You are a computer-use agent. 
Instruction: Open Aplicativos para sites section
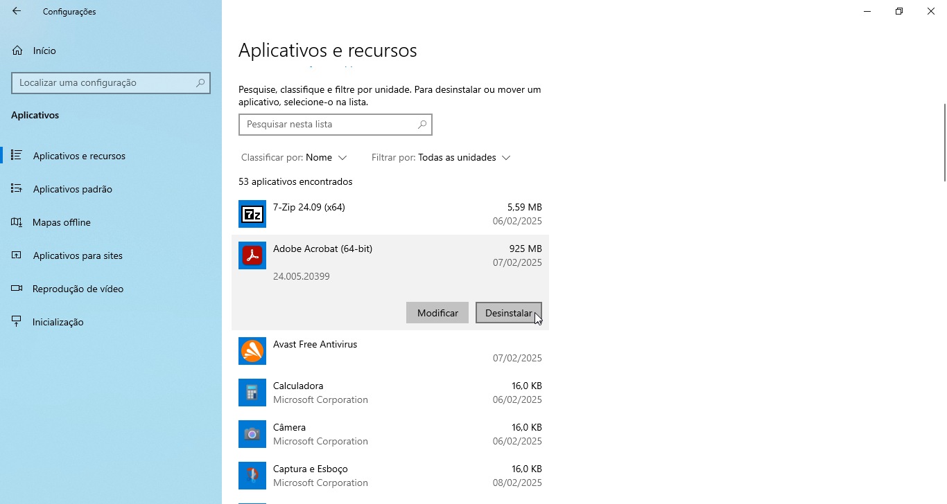pyautogui.click(x=111, y=255)
